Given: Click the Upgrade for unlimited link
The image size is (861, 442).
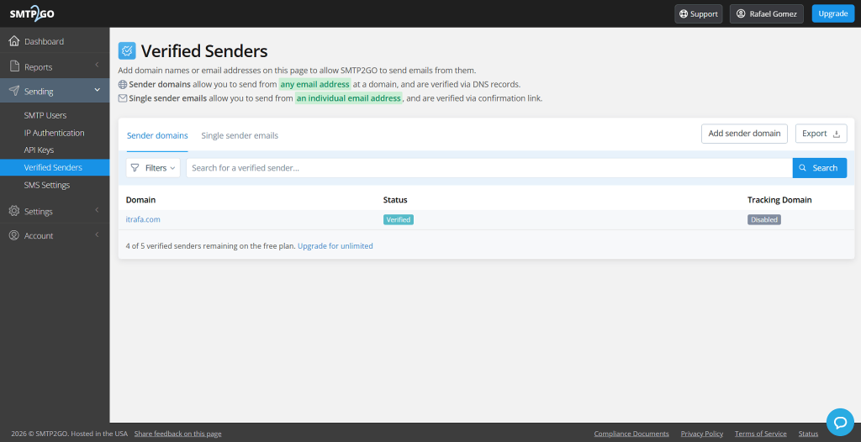Looking at the screenshot, I should (335, 246).
